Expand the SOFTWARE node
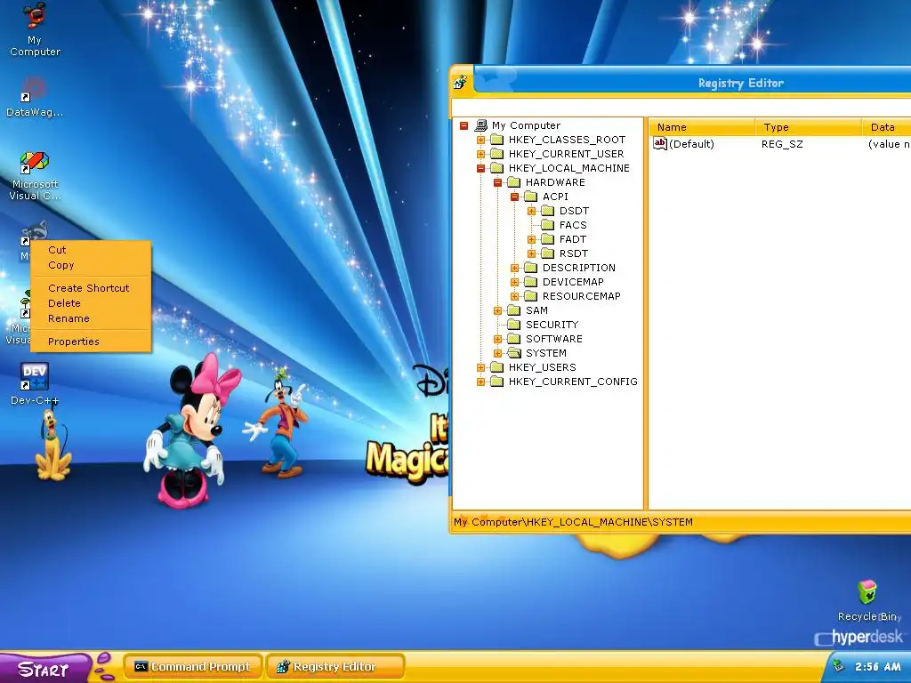This screenshot has height=683, width=911. coord(497,339)
